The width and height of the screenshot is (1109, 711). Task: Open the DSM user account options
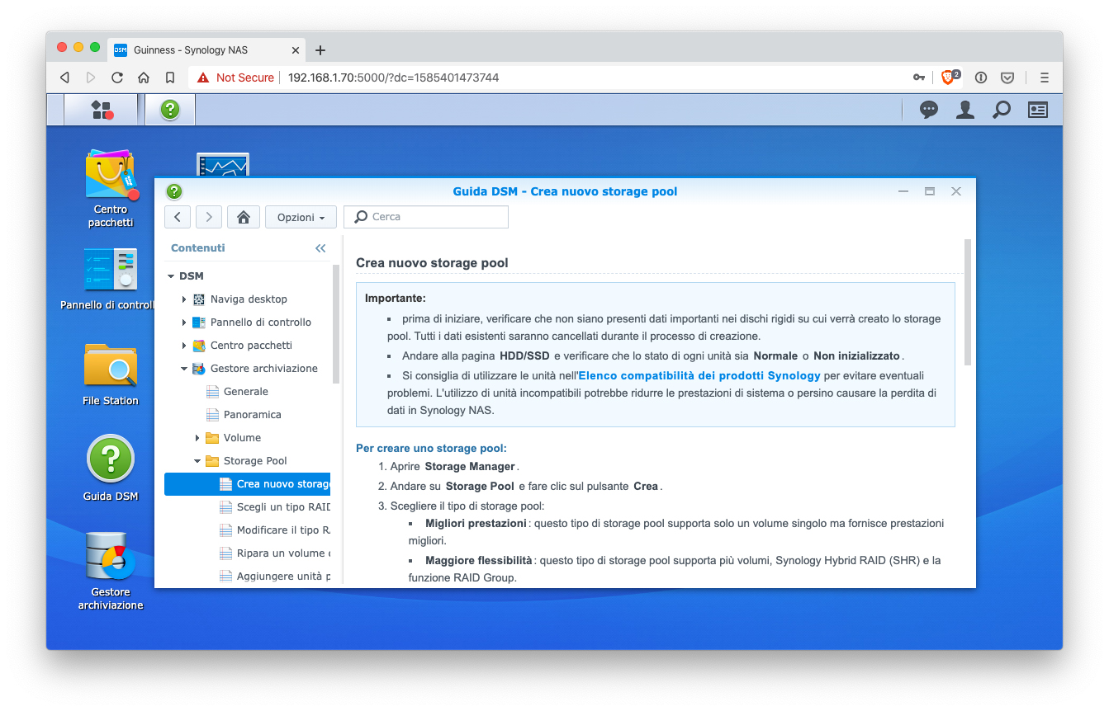[965, 110]
